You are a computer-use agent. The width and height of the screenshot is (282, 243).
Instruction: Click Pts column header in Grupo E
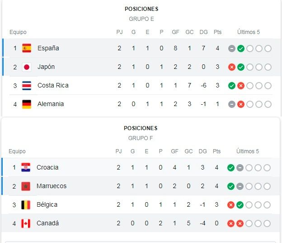click(217, 32)
